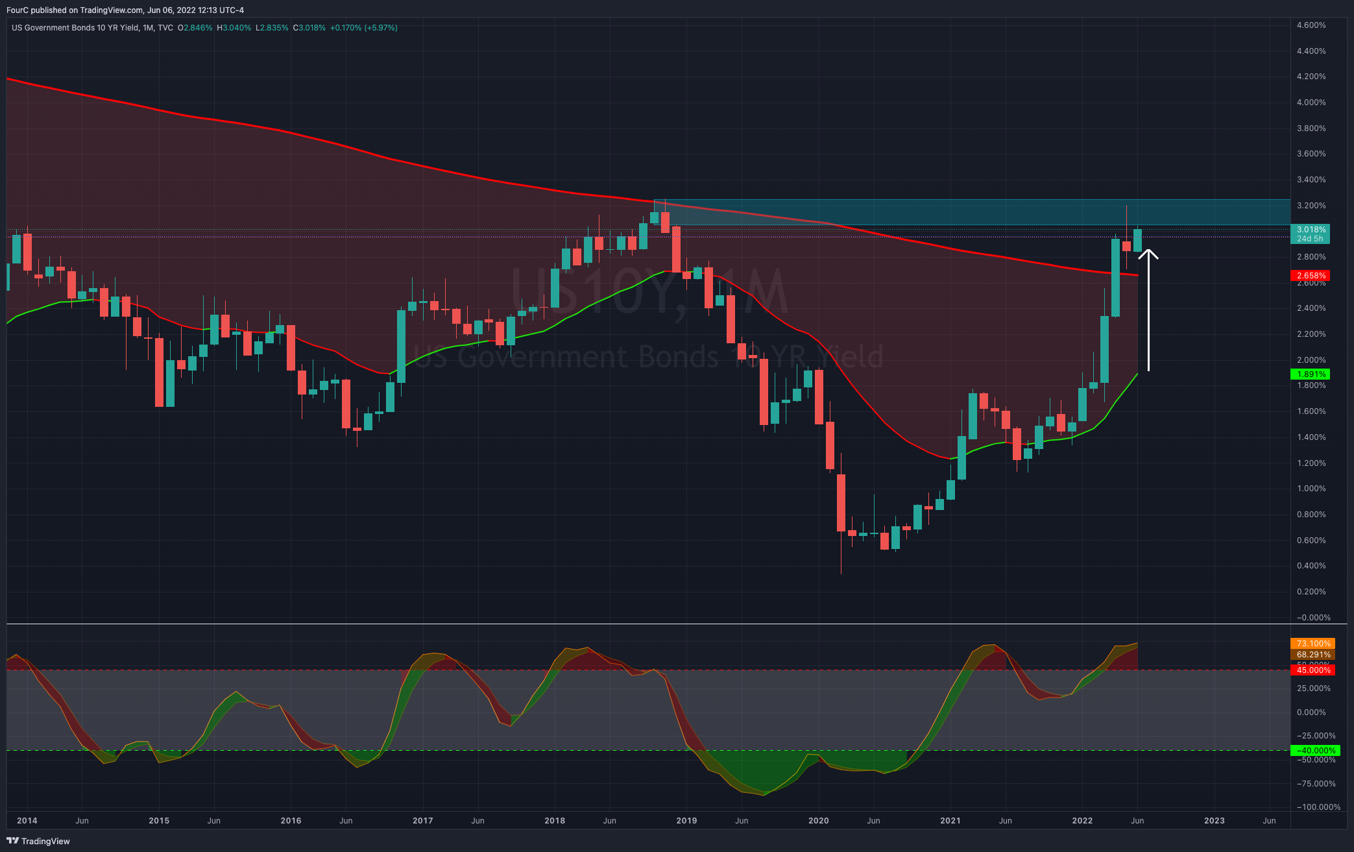Click the 1.200% price axis label
The image size is (1354, 852).
pyautogui.click(x=1311, y=463)
